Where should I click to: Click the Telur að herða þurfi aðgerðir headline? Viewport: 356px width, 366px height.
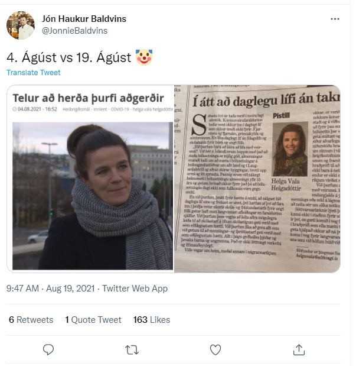(89, 98)
